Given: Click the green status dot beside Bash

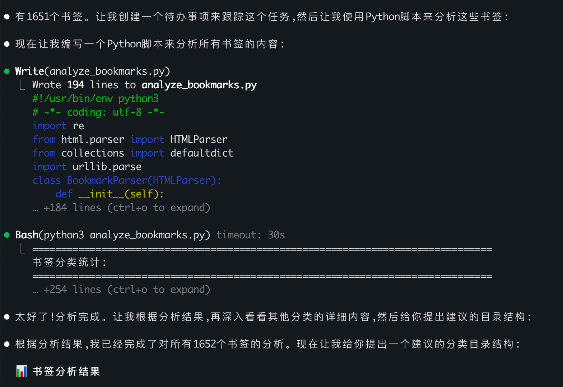Looking at the screenshot, I should point(7,235).
